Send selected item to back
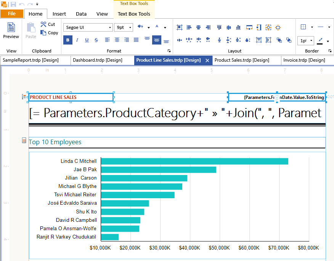 tap(289, 40)
